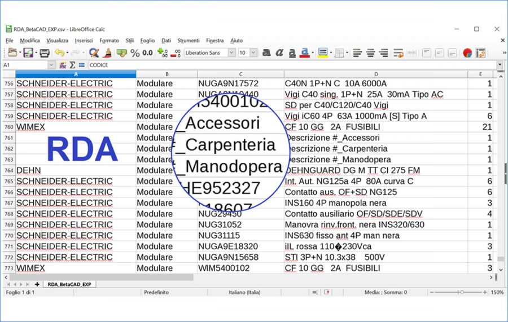Open the File menu
Screen dimensions: 508x322
click(x=10, y=41)
